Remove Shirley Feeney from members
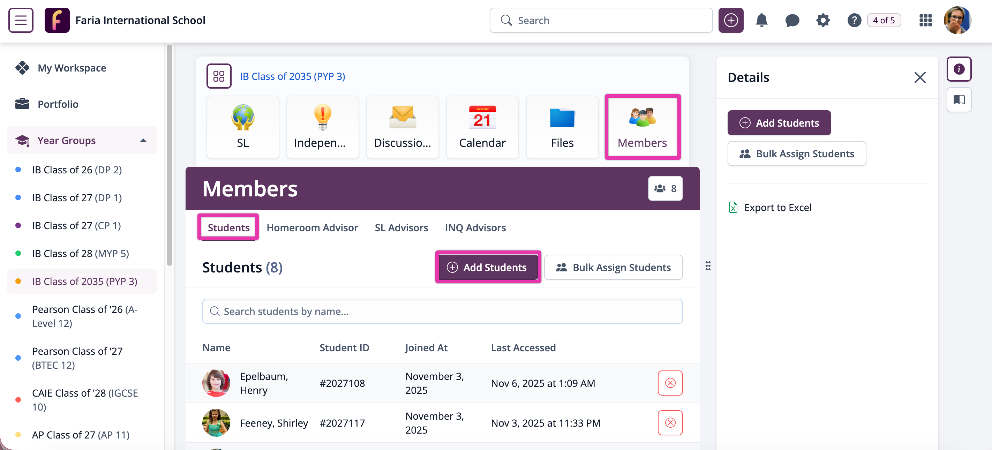Image resolution: width=992 pixels, height=450 pixels. 670,423
